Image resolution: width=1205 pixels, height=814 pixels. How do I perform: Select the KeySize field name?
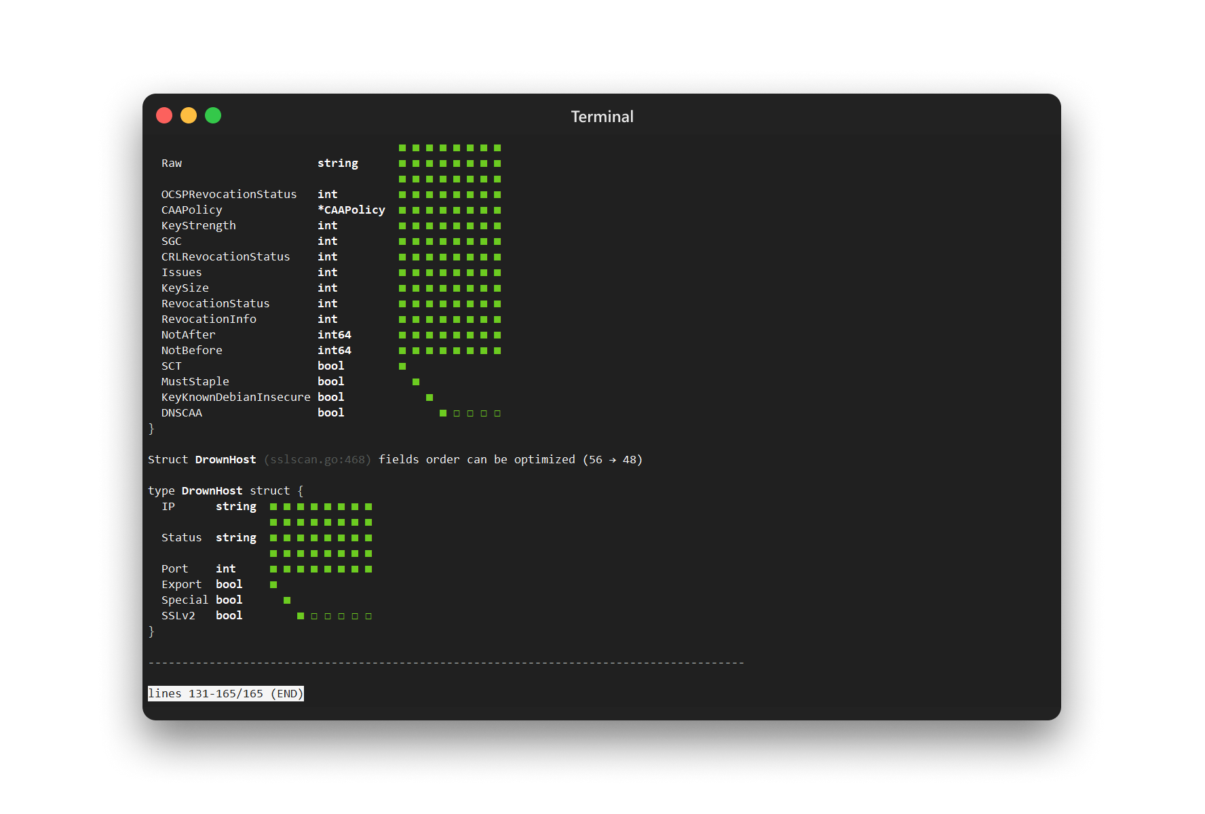coord(185,288)
